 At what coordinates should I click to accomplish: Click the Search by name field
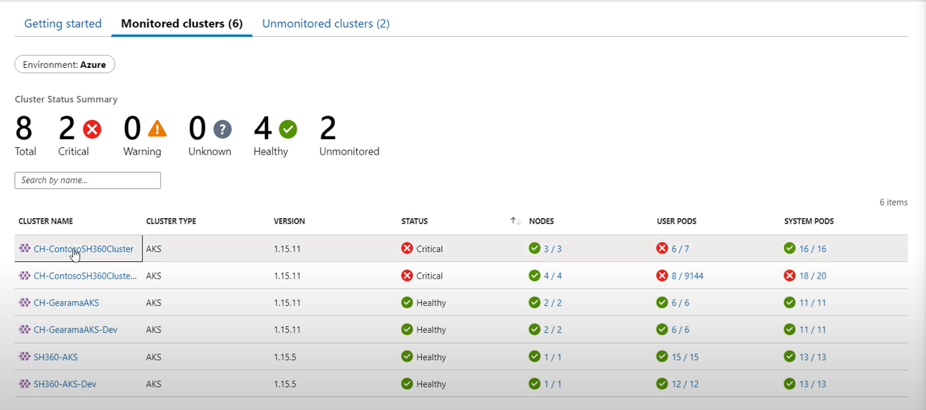point(87,180)
